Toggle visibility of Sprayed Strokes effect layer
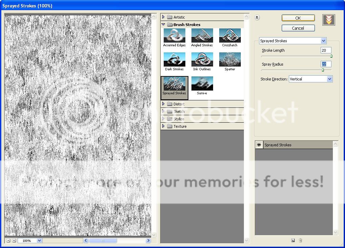Image resolution: width=345 pixels, height=248 pixels. tap(259, 145)
